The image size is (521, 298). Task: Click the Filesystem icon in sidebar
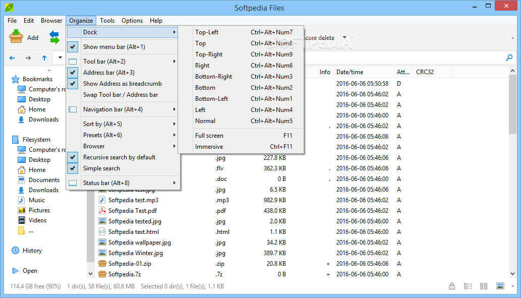coord(15,140)
